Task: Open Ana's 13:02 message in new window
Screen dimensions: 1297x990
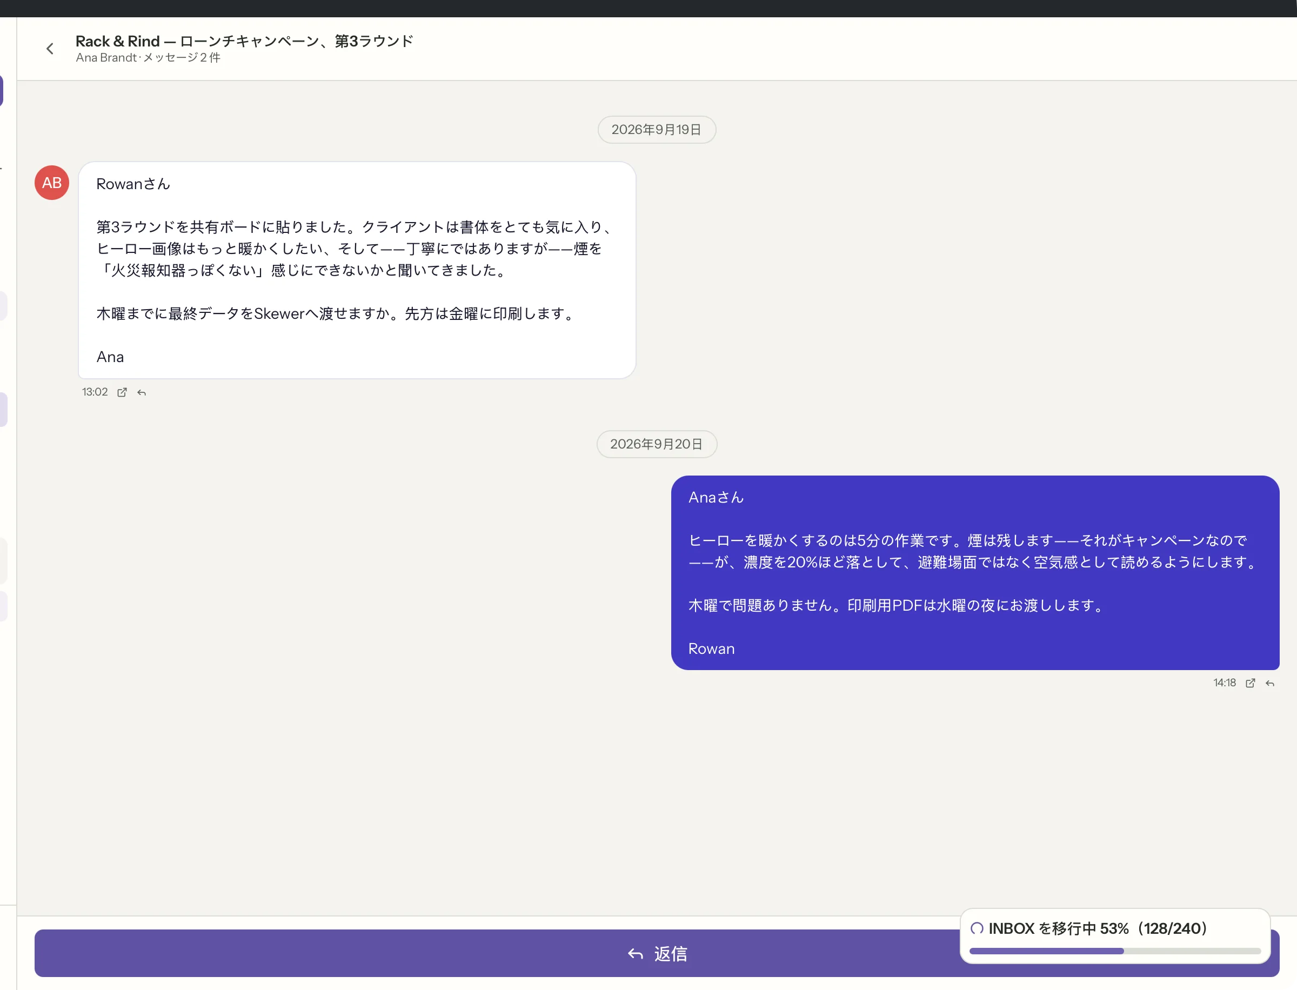Action: coord(122,392)
